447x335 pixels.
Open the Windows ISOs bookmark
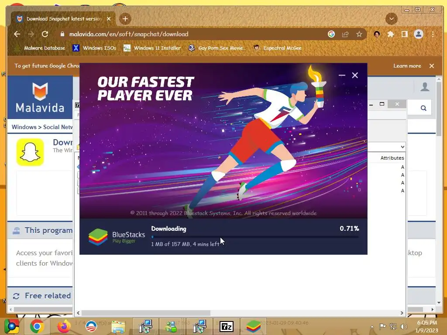(x=95, y=48)
